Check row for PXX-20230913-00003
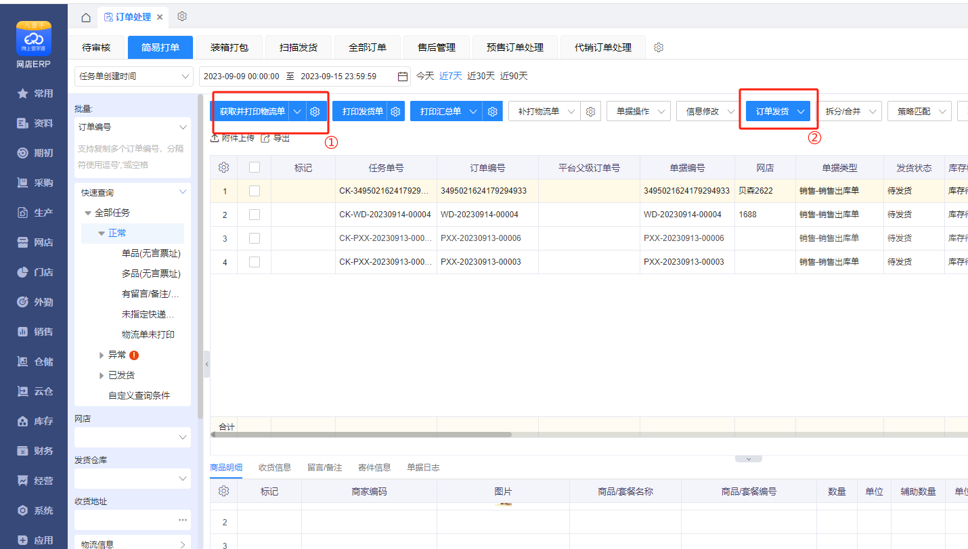 [255, 262]
